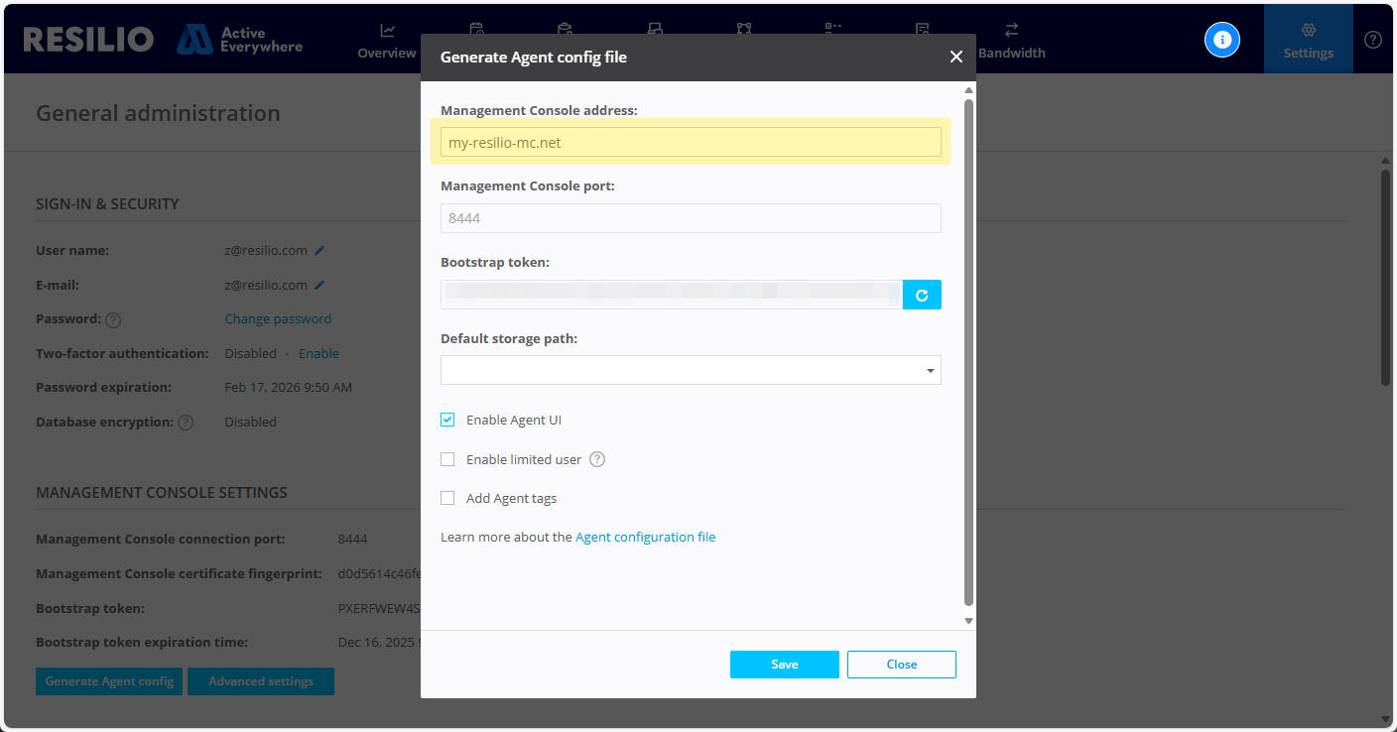Screen dimensions: 1397x732
Task: Click the Resilio logo
Action: pos(87,38)
